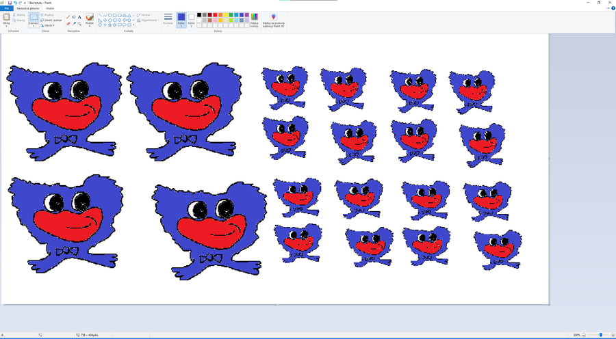The width and height of the screenshot is (616, 339).
Task: Click the Wklej paste clipboard icon
Action: click(7, 17)
